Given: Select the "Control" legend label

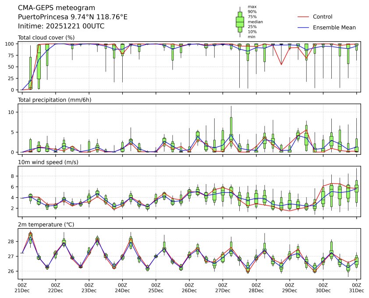Looking at the screenshot, I should [x=323, y=17].
